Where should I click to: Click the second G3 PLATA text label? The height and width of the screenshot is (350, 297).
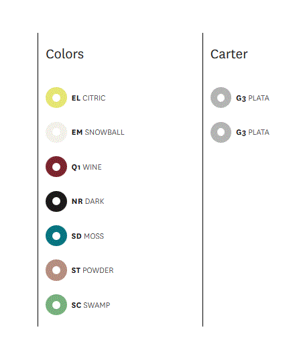pyautogui.click(x=253, y=132)
